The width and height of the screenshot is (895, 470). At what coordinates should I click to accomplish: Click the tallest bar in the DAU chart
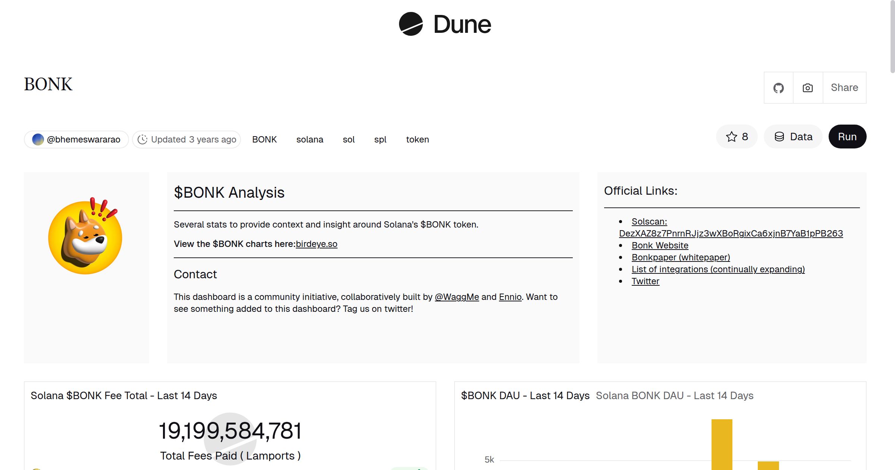point(721,444)
